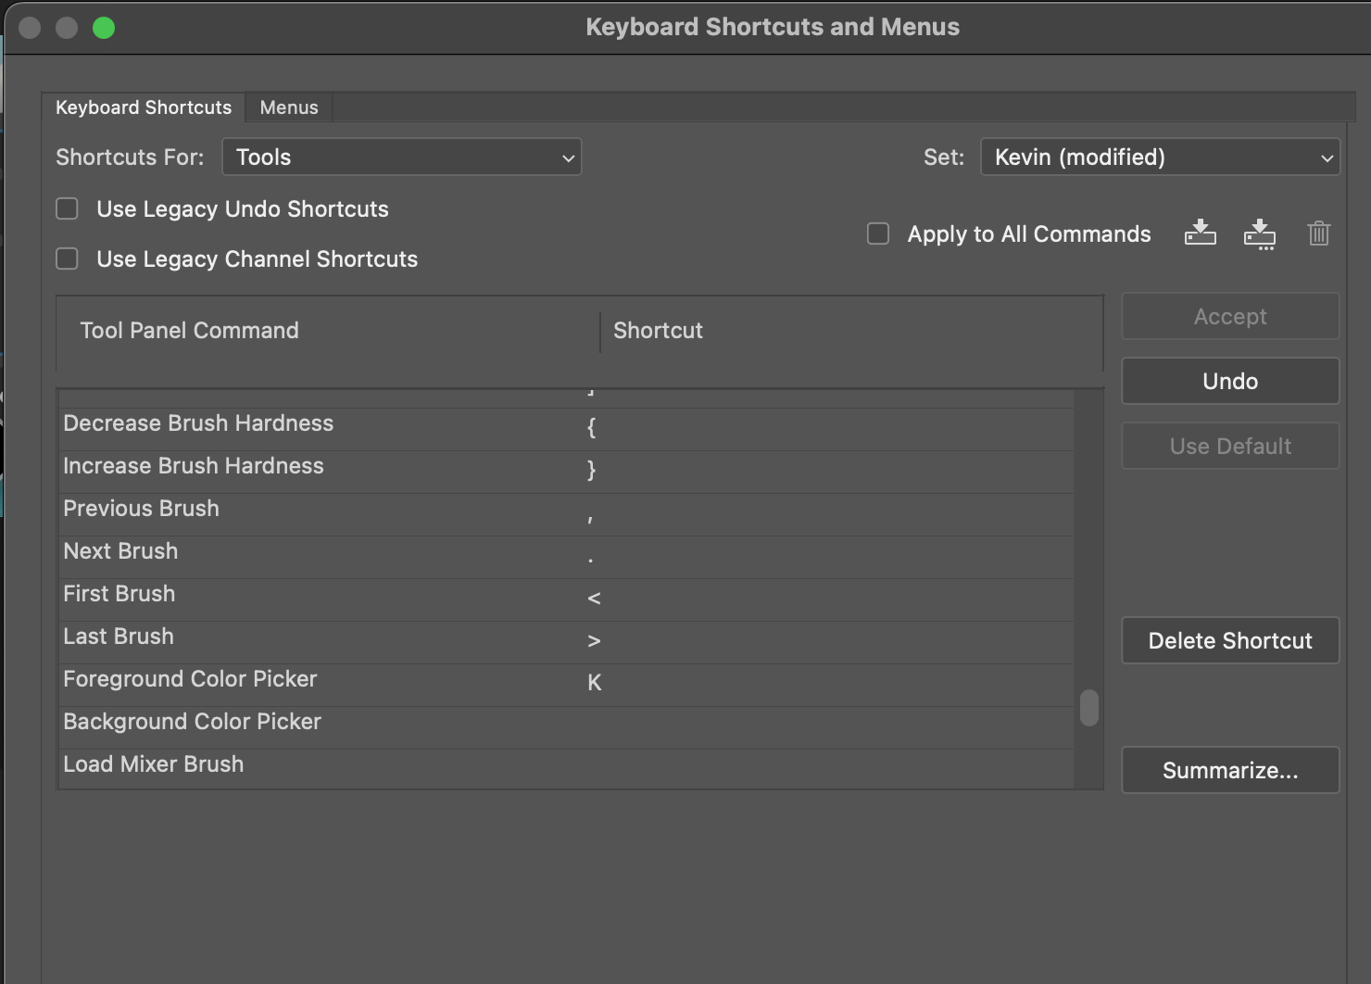Image resolution: width=1371 pixels, height=984 pixels.
Task: Select the Keyboard Shortcuts tab
Action: click(143, 107)
